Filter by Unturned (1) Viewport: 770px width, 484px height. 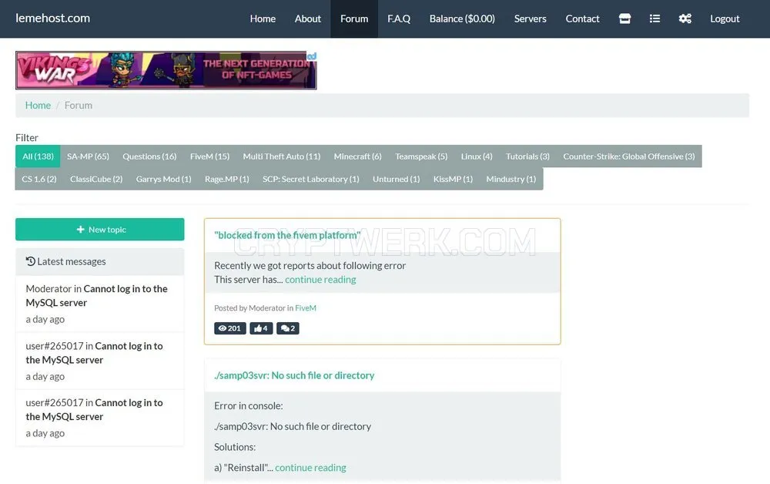pyautogui.click(x=397, y=179)
